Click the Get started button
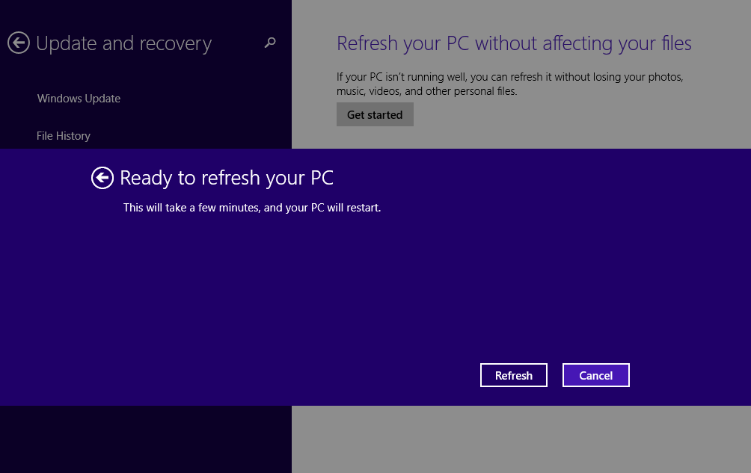Viewport: 751px width, 473px height. (x=375, y=114)
